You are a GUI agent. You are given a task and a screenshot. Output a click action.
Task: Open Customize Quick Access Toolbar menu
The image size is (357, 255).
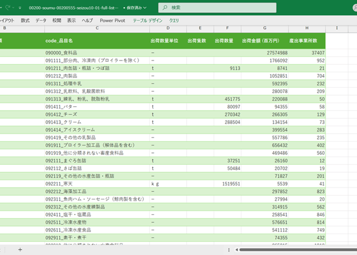(20, 8)
